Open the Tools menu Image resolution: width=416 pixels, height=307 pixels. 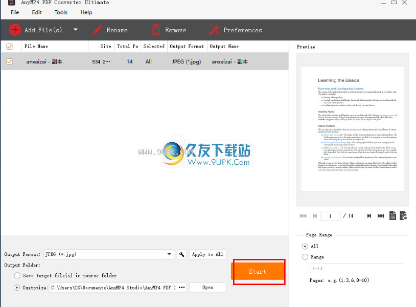click(61, 12)
